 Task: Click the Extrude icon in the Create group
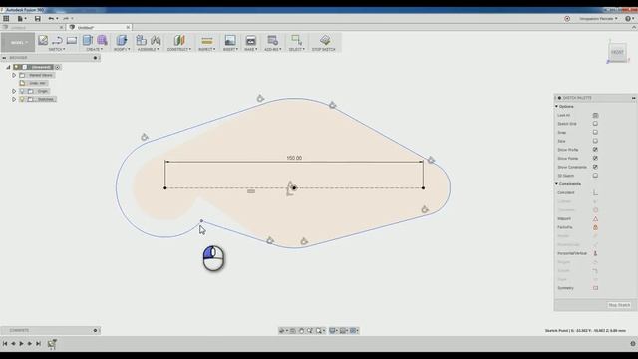click(x=88, y=40)
